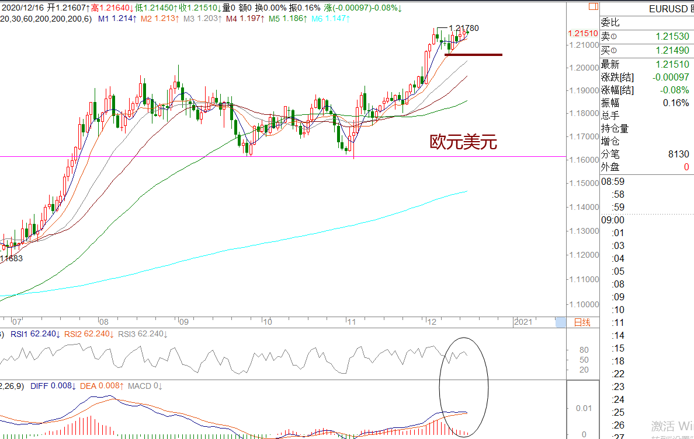
Task: Click the RSI2 62.240 indicator label
Action: click(x=89, y=334)
